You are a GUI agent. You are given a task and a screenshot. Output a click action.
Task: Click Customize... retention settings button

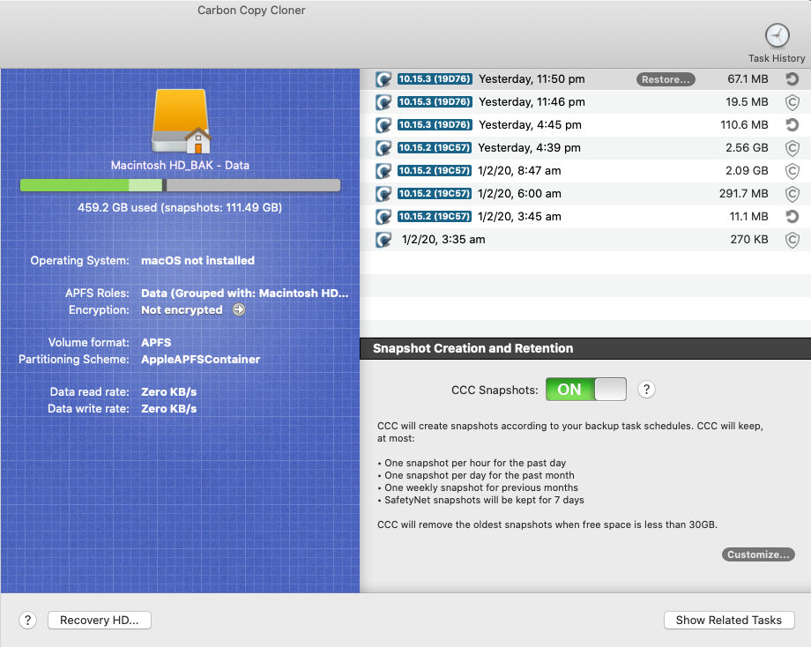[758, 554]
